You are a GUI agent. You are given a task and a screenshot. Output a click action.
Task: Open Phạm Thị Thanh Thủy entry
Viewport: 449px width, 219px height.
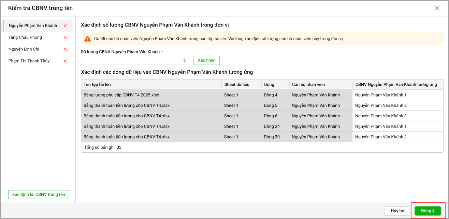(29, 61)
